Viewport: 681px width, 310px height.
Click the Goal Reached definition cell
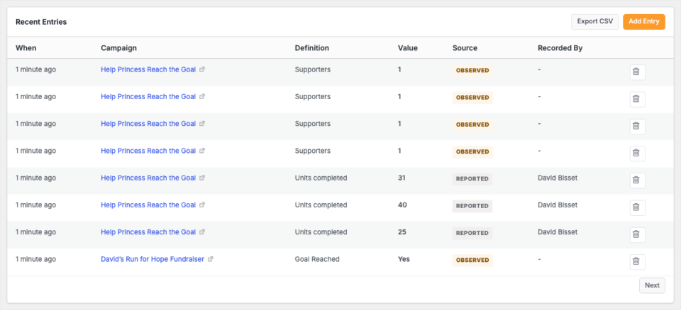317,259
